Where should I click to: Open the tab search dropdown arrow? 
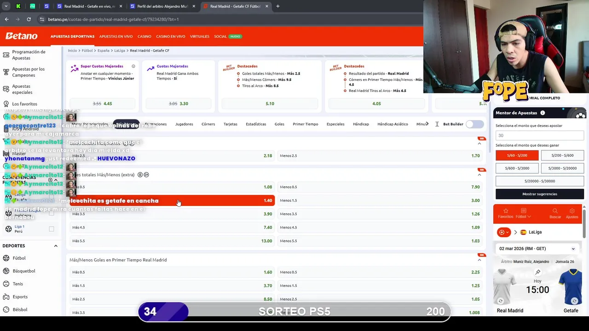pyautogui.click(x=6, y=6)
